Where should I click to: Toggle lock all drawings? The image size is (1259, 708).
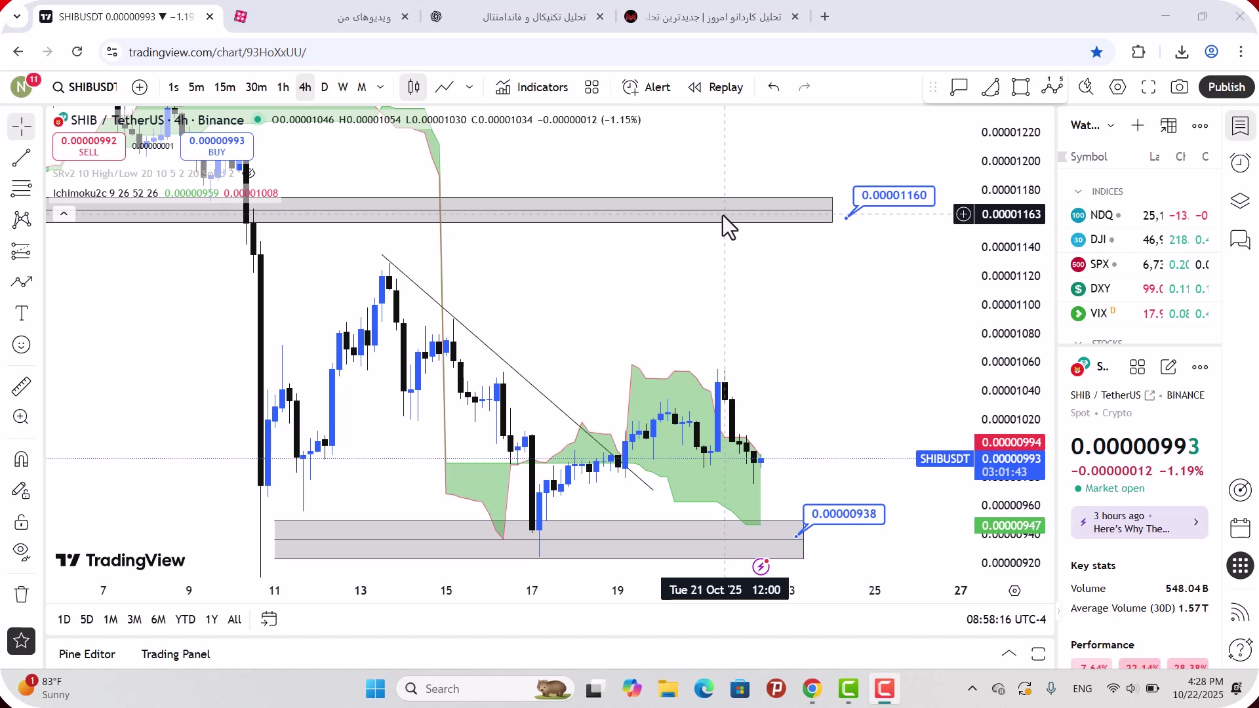tap(22, 522)
